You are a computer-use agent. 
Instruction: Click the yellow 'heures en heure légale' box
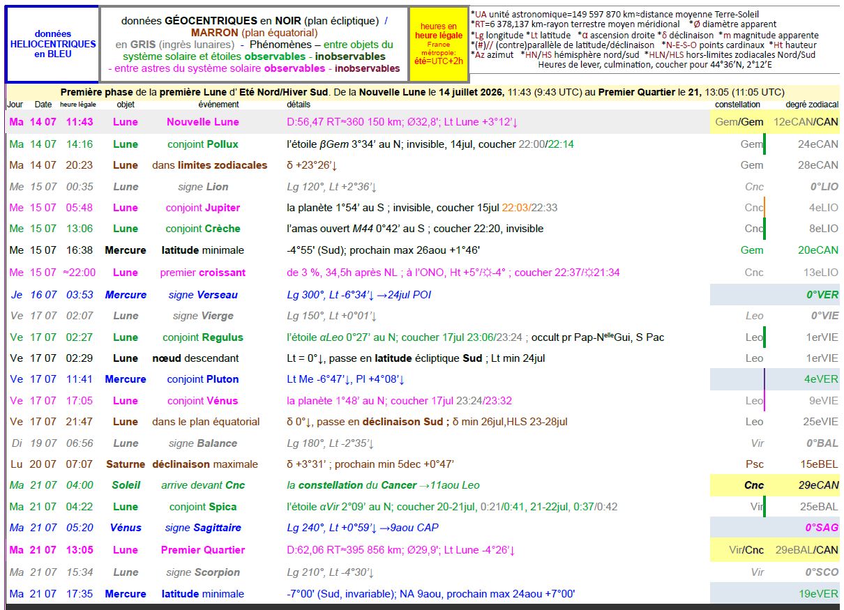(439, 43)
